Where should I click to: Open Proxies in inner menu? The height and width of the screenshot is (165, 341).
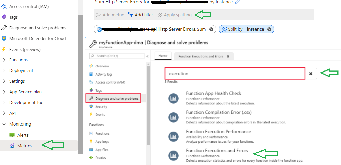point(101,158)
